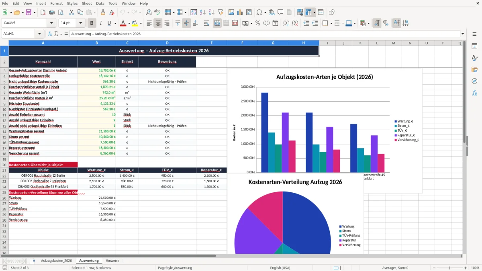Select row header 20
482x271 pixels.
tap(4, 165)
